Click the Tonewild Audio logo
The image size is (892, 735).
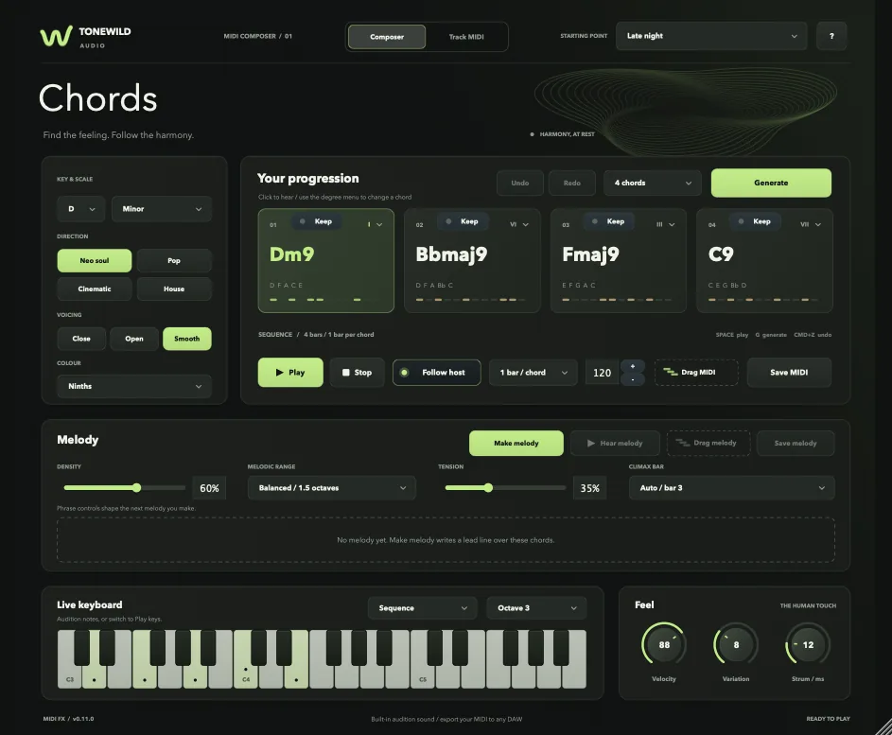tap(85, 36)
